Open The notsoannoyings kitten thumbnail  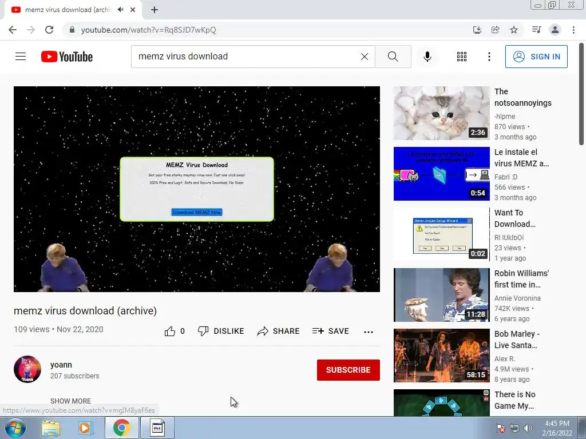click(441, 113)
